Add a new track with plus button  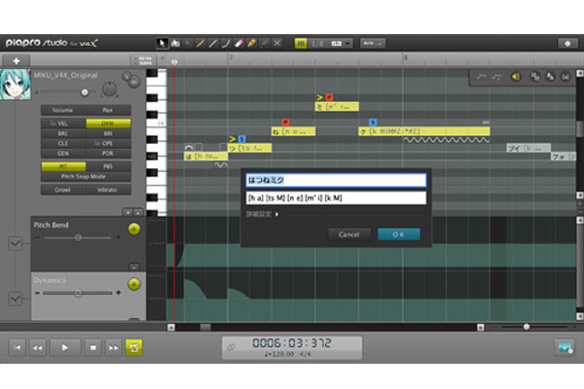[16, 60]
